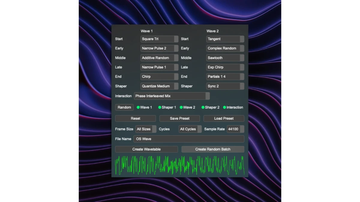Click the File Name field containing OS Wave

point(188,139)
